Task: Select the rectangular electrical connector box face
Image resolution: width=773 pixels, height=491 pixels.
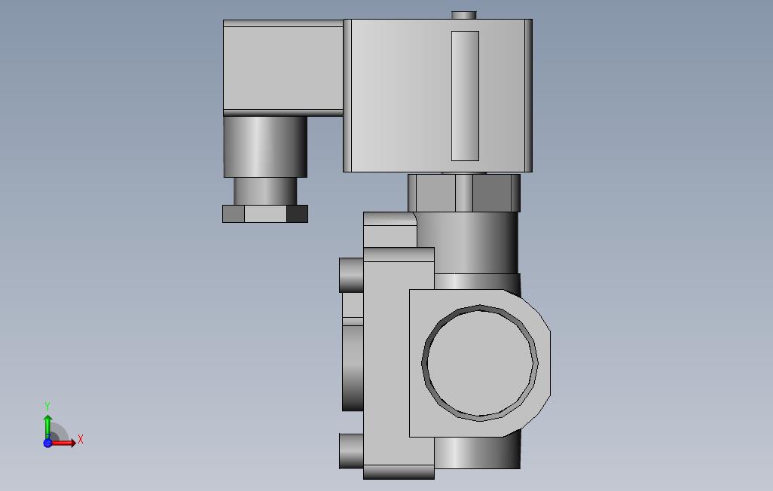Action: click(283, 68)
